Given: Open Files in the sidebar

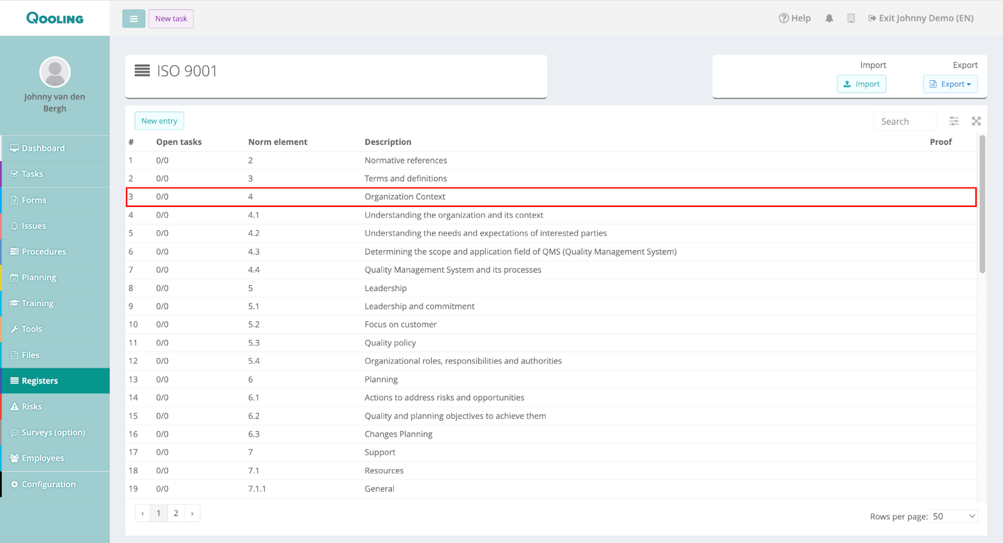Looking at the screenshot, I should point(55,355).
